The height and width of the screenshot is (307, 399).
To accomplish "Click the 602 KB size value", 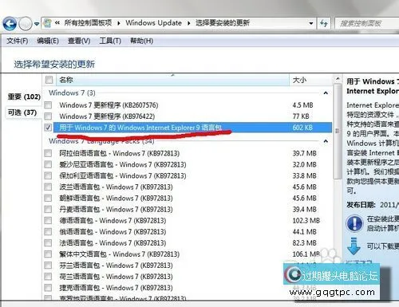I will pos(302,128).
